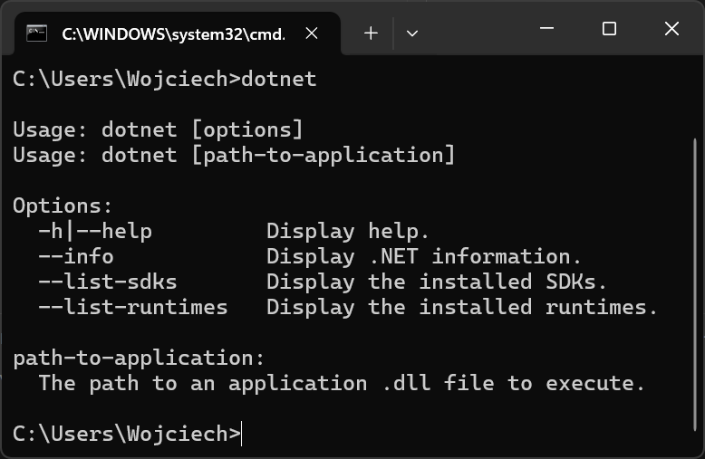
Task: Minimize the terminal window
Action: click(546, 30)
